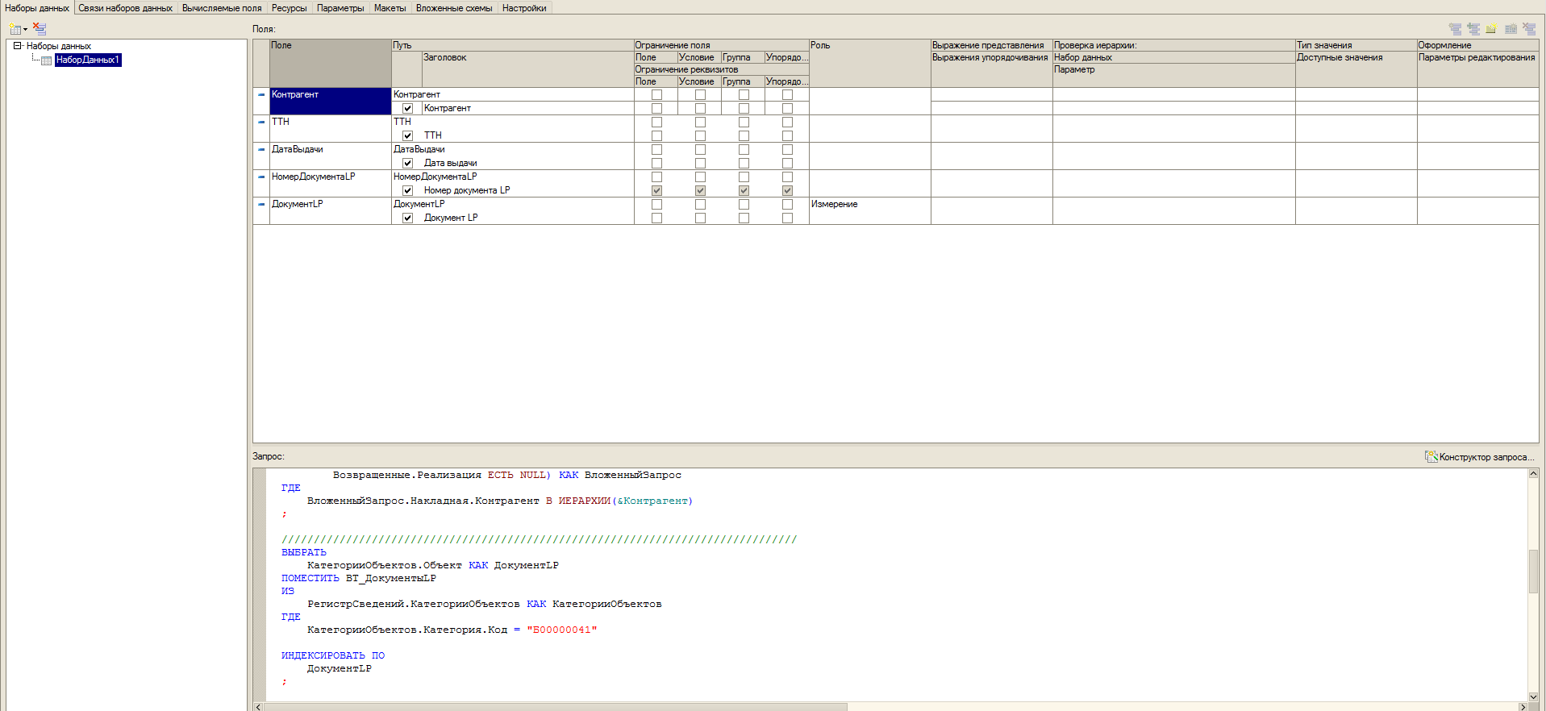This screenshot has height=711, width=1546.
Task: Click the Параметры редактирования column header
Action: pos(1477,57)
